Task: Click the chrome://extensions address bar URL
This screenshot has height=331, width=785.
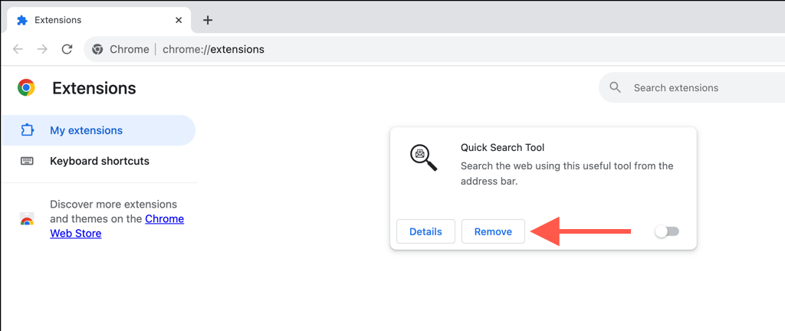Action: (x=213, y=49)
